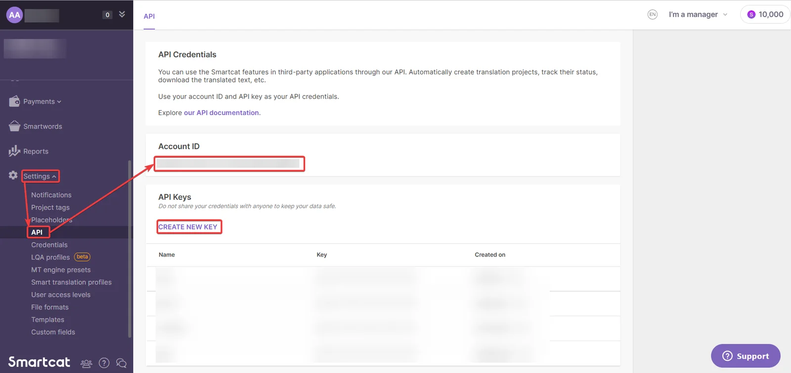Open the Support chat button
The width and height of the screenshot is (791, 373).
tap(746, 356)
